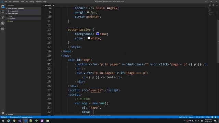The height and width of the screenshot is (123, 219).
Task: Launch Internet Explorer from taskbar
Action: click(x=9, y=121)
